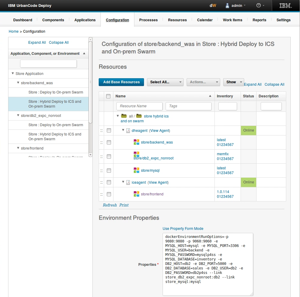Switch to the Resources tab
Viewport: 300px width, 297px height.
(x=177, y=20)
